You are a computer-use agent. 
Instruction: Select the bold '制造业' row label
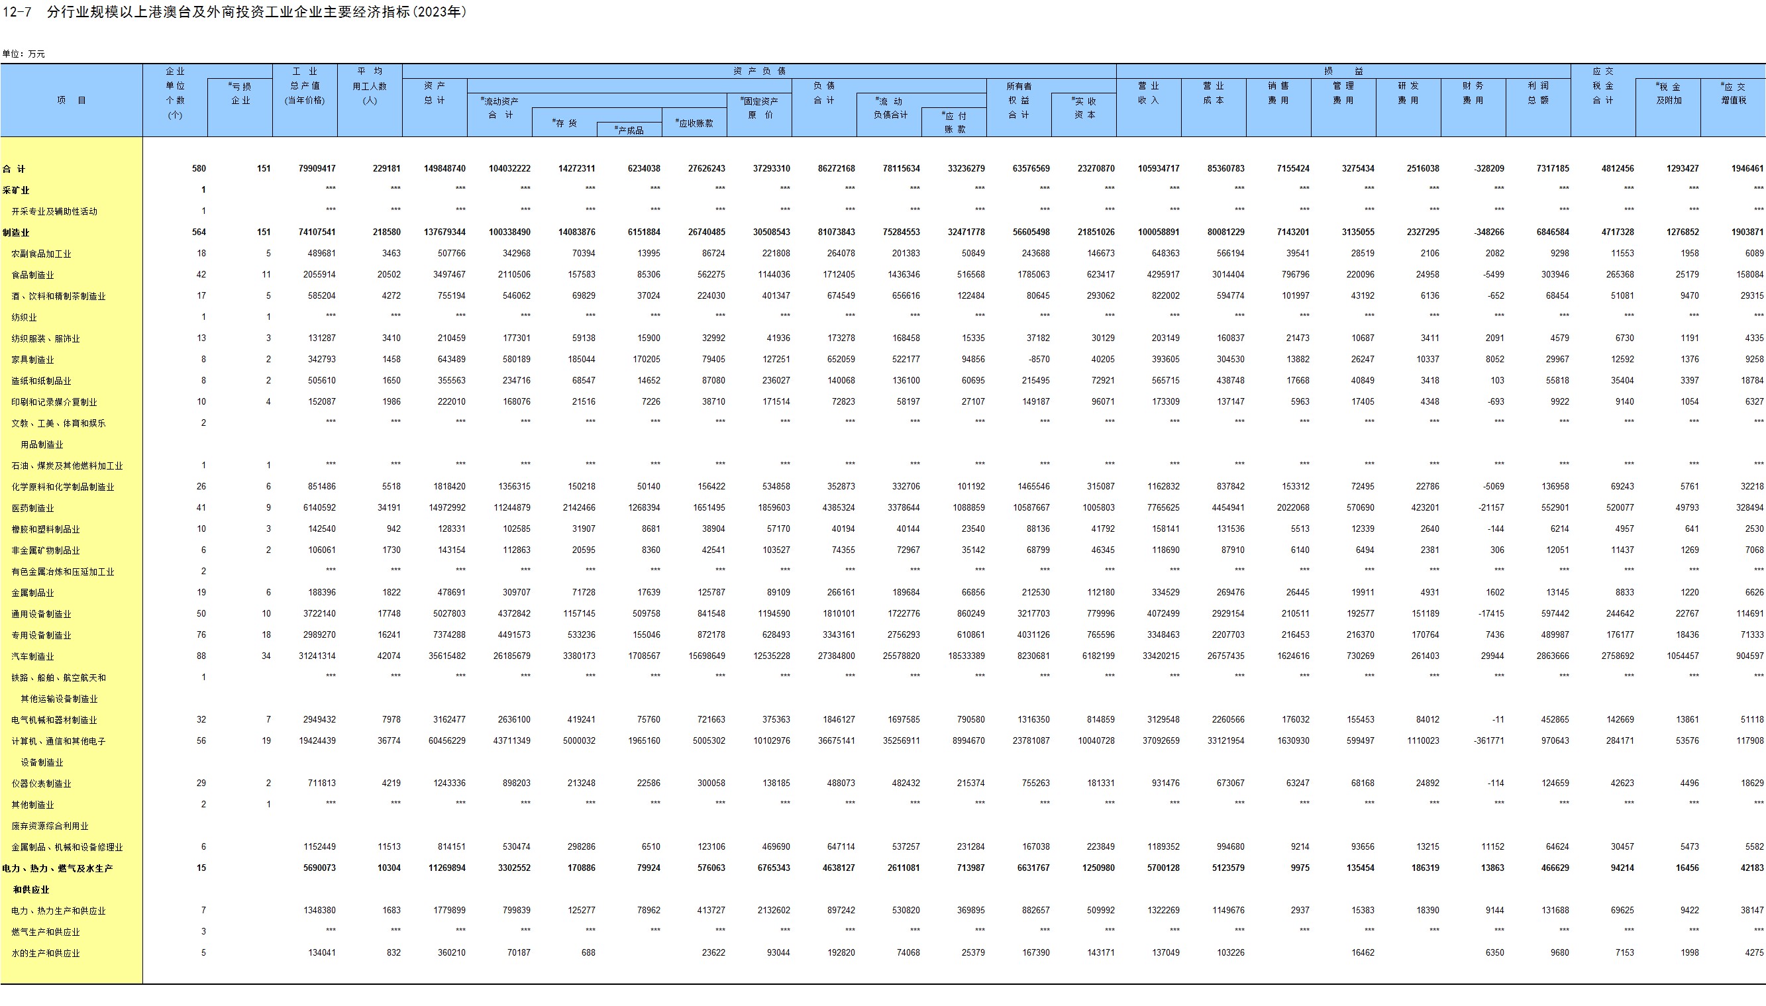click(x=16, y=233)
